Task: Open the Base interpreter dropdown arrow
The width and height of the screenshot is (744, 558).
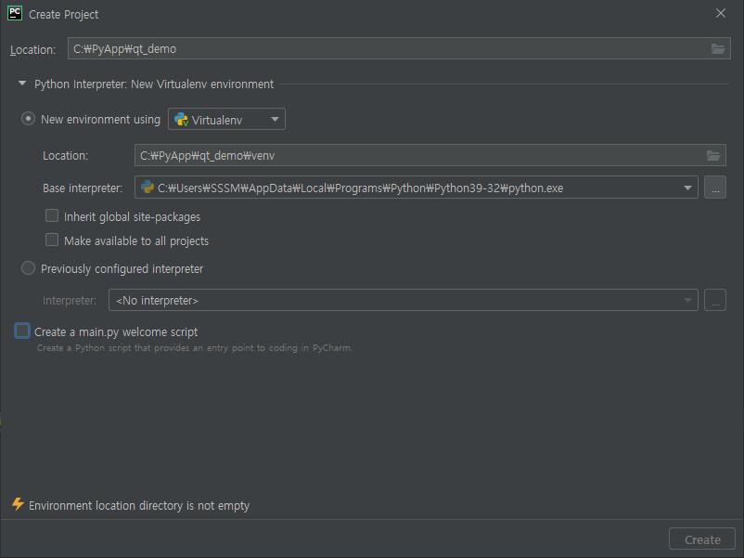Action: tap(687, 188)
